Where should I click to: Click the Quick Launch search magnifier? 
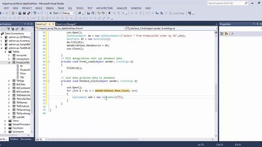point(246,3)
